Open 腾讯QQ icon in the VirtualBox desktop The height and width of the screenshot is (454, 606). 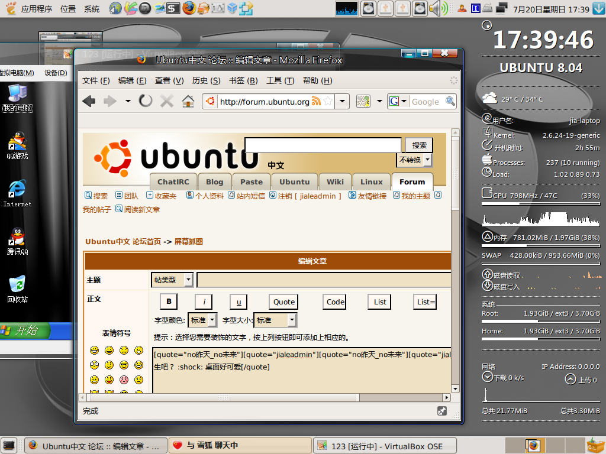(17, 241)
